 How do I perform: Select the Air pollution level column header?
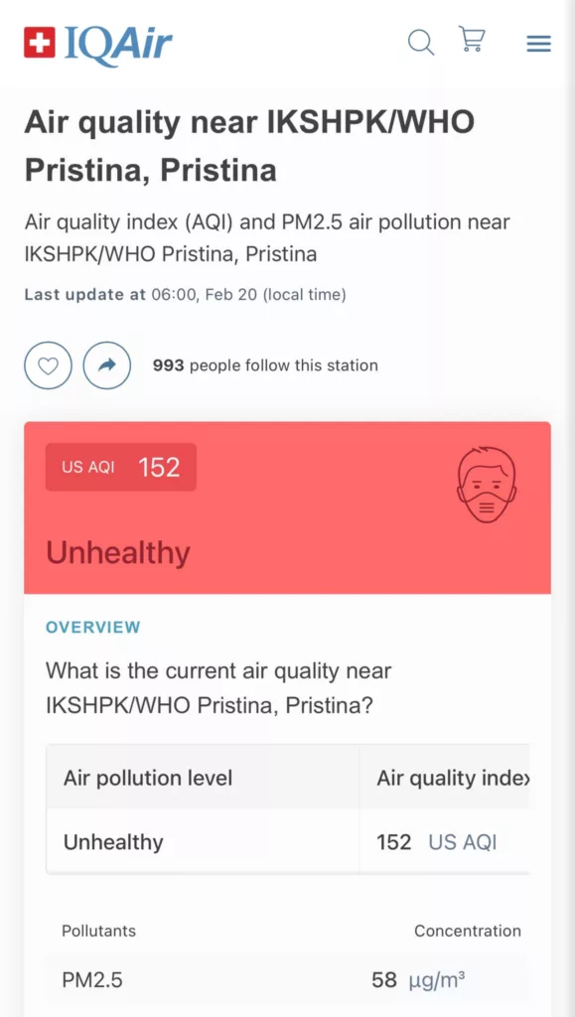(148, 778)
